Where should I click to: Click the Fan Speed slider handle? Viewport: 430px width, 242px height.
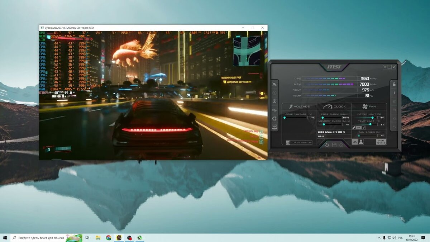(x=359, y=136)
